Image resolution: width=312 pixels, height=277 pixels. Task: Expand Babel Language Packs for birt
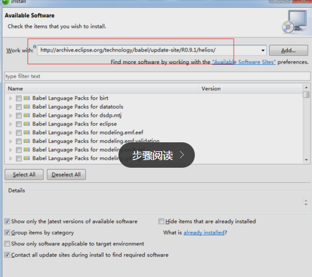click(x=10, y=98)
